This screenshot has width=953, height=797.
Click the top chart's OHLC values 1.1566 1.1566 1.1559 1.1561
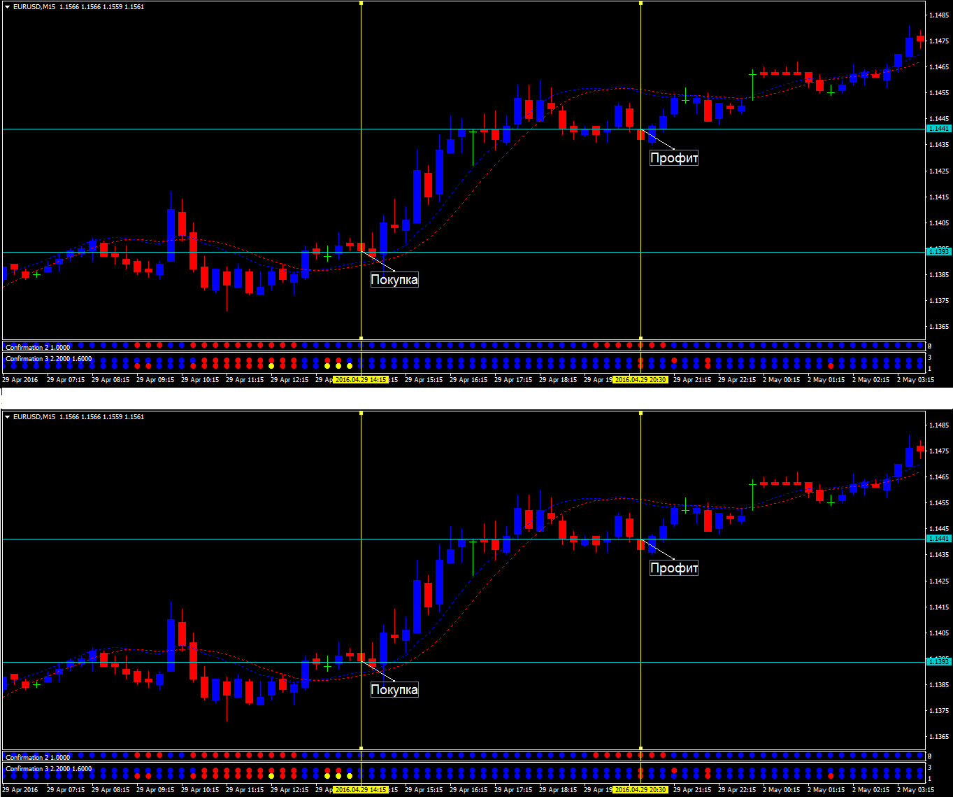click(x=102, y=7)
